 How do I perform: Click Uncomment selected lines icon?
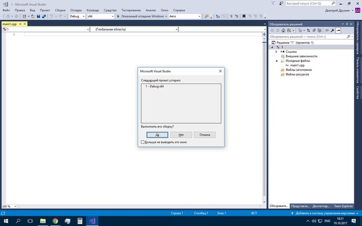(236, 17)
